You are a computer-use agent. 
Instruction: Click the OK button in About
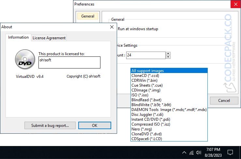click(95, 125)
